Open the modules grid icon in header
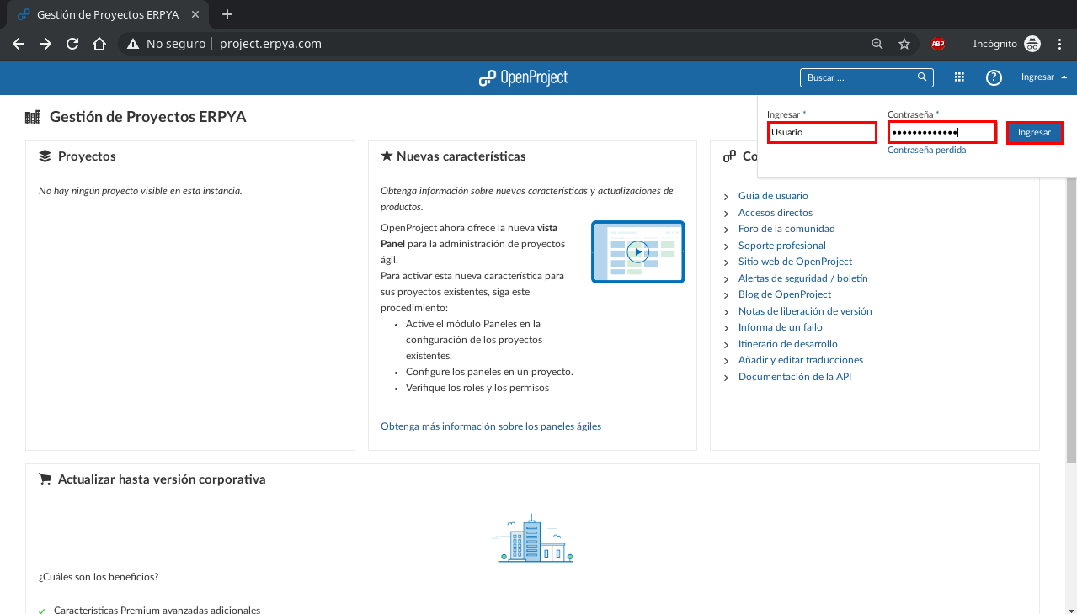This screenshot has width=1077, height=614. pyautogui.click(x=958, y=77)
